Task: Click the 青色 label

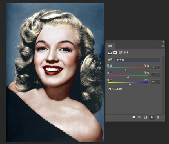Action: tap(109, 66)
